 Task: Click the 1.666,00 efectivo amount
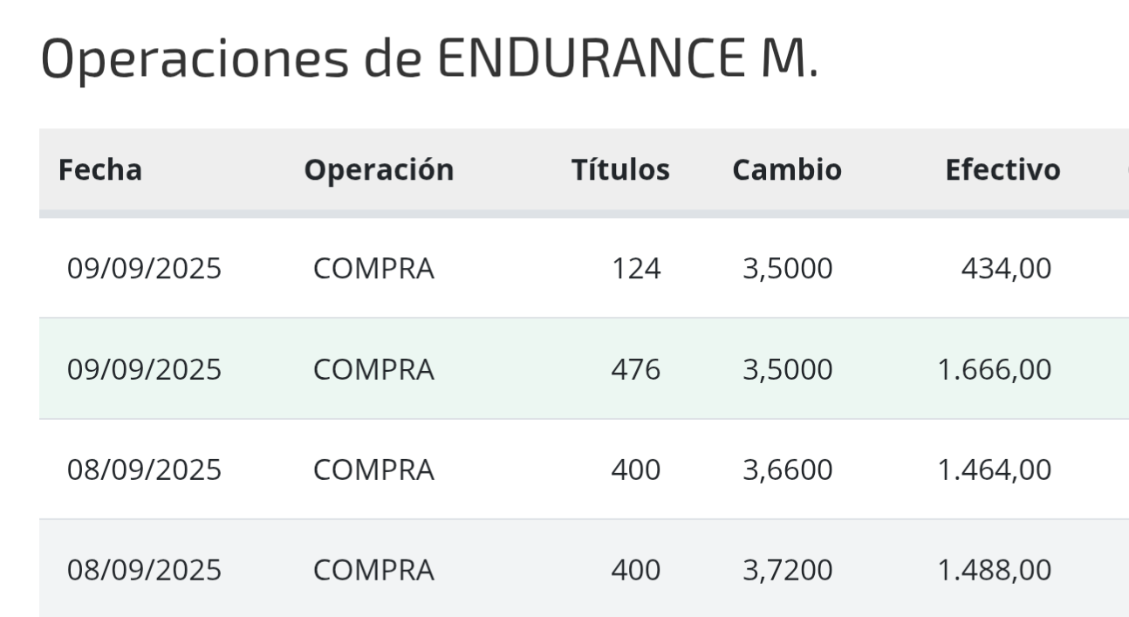pyautogui.click(x=995, y=370)
